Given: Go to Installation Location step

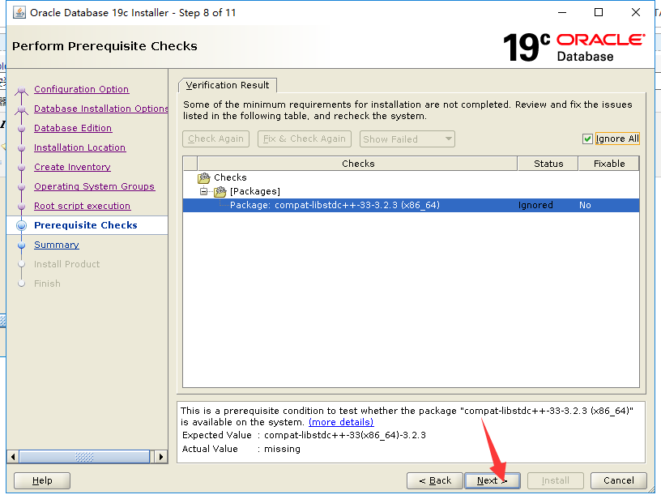Looking at the screenshot, I should [x=79, y=147].
